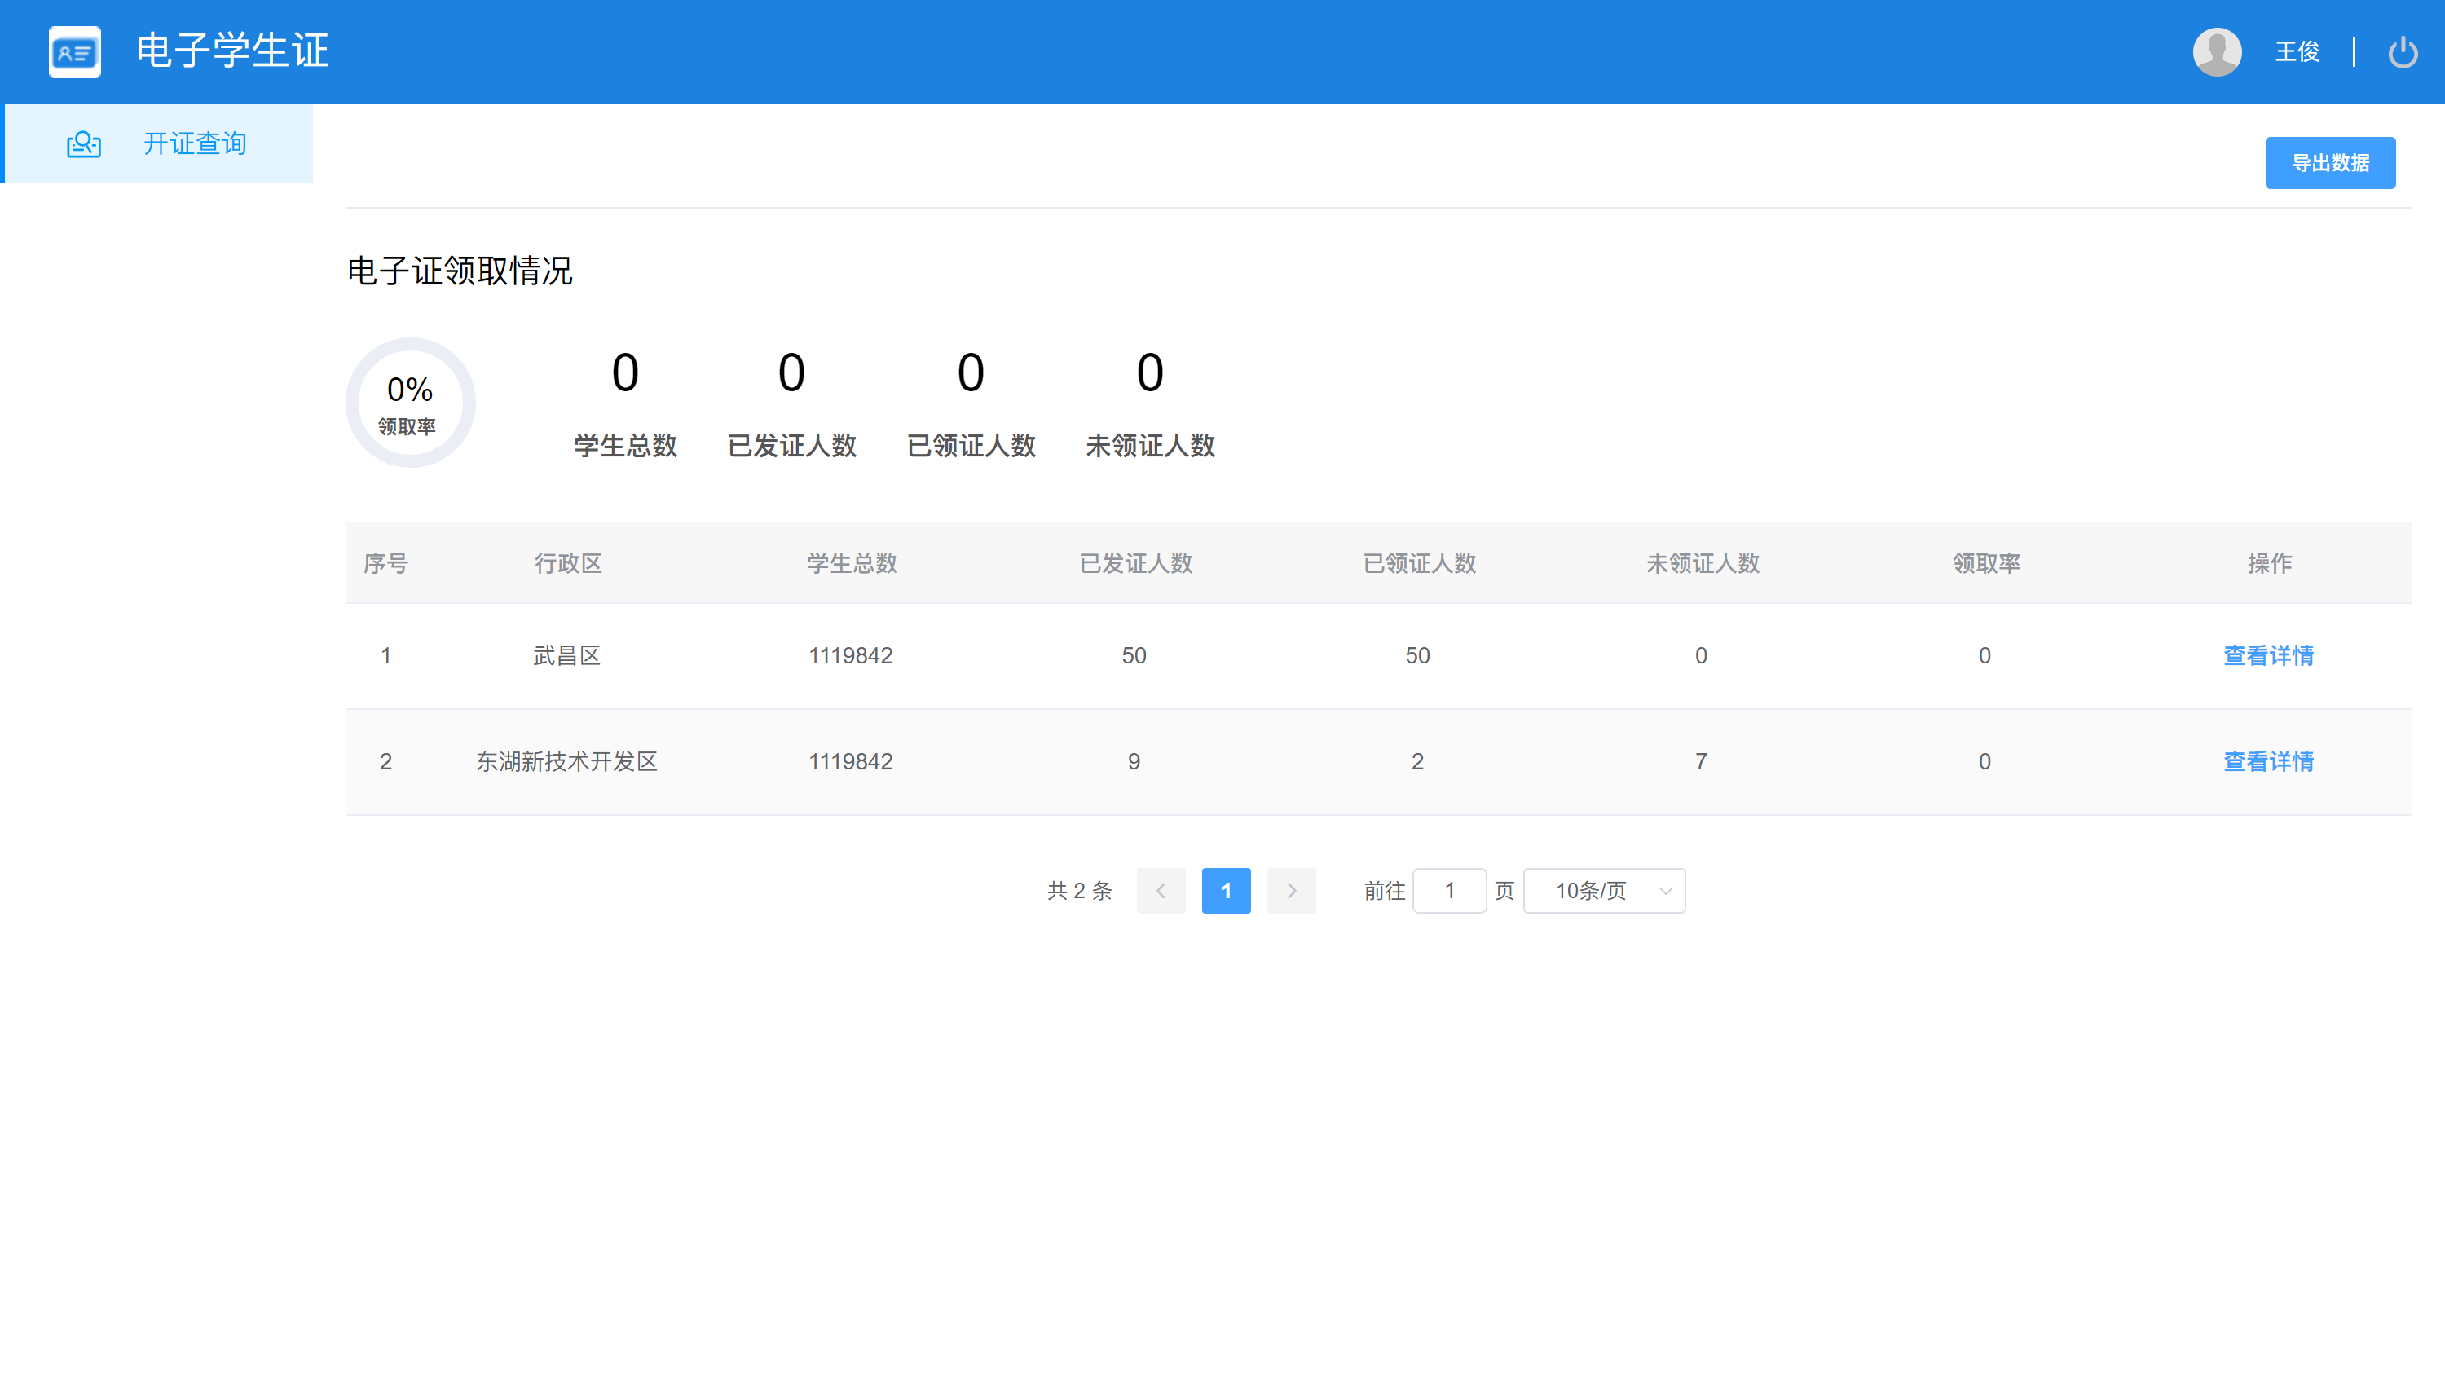Click 导出数据 export button
The width and height of the screenshot is (2445, 1397).
2330,163
